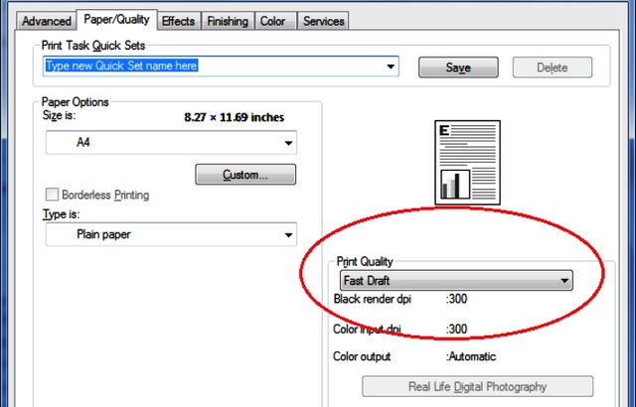Click the 'Print Task Quick Sets' group label
This screenshot has width=636, height=407.
click(93, 46)
